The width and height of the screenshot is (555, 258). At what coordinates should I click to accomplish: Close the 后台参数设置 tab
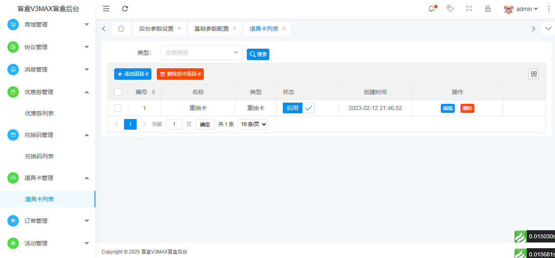[x=179, y=29]
